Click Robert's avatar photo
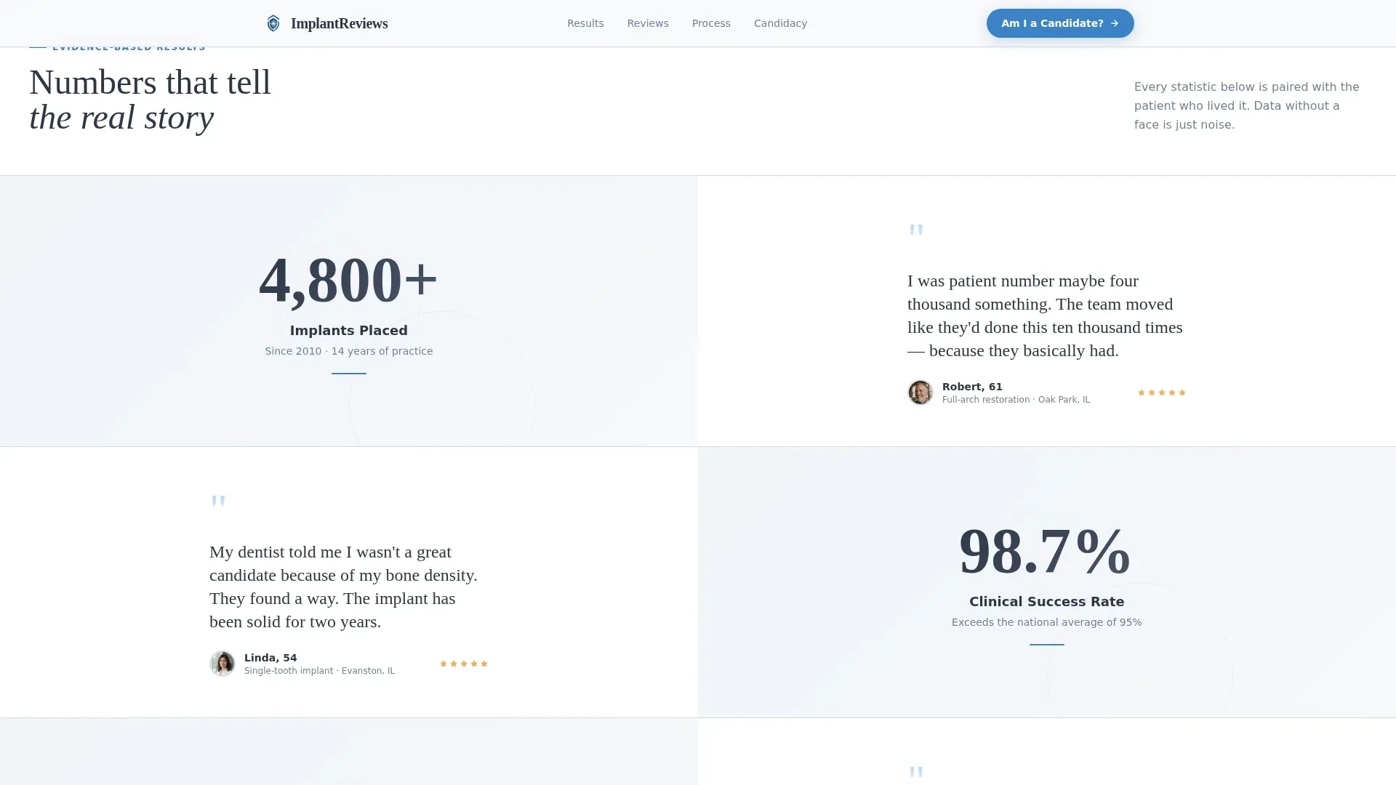 (920, 392)
